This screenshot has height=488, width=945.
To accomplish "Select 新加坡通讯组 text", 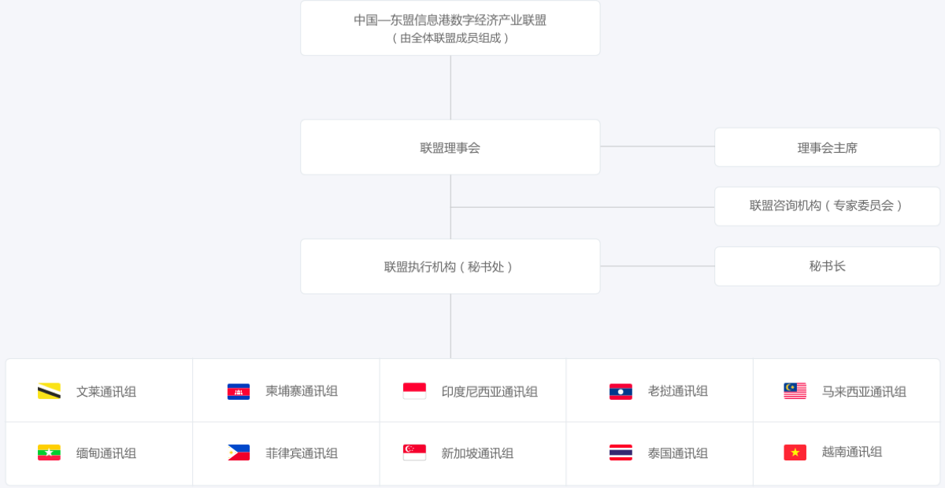I will [x=477, y=453].
